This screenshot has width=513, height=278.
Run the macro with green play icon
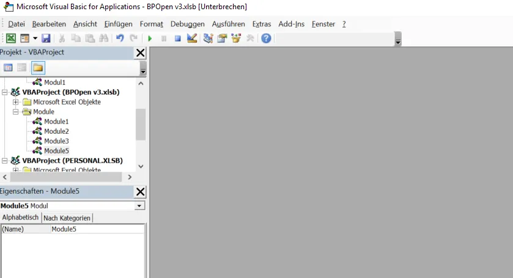tap(150, 38)
